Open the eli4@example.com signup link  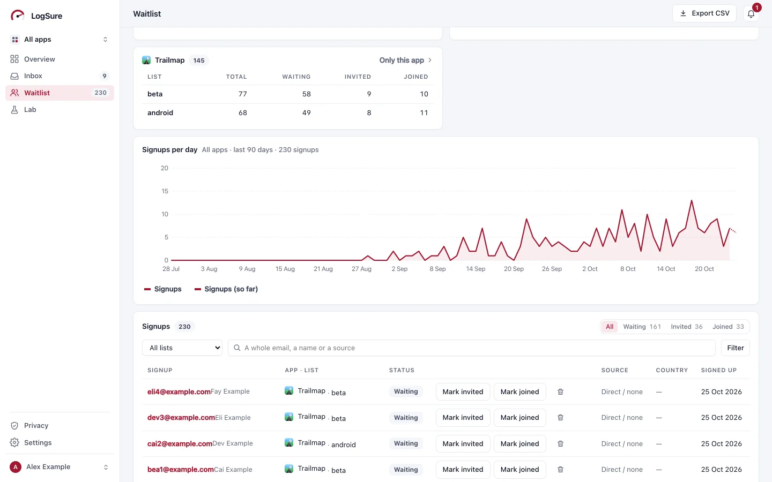pos(179,392)
